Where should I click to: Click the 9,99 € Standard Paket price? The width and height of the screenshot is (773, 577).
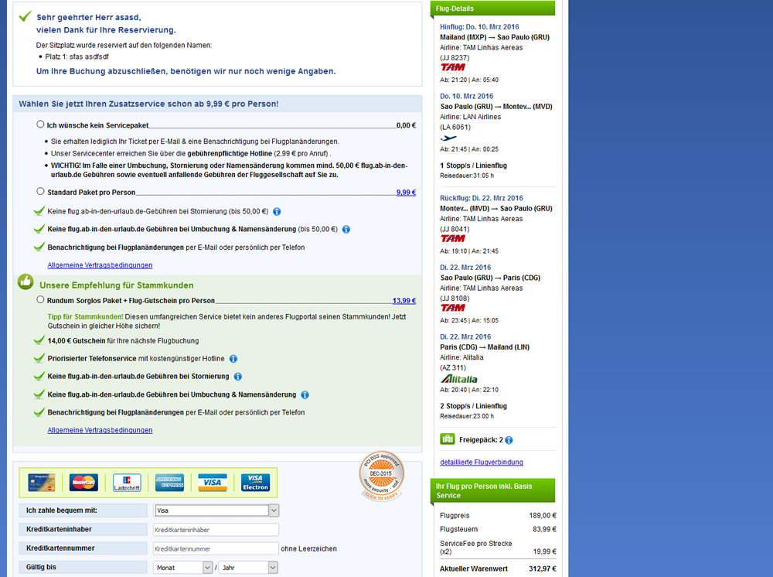coord(406,193)
